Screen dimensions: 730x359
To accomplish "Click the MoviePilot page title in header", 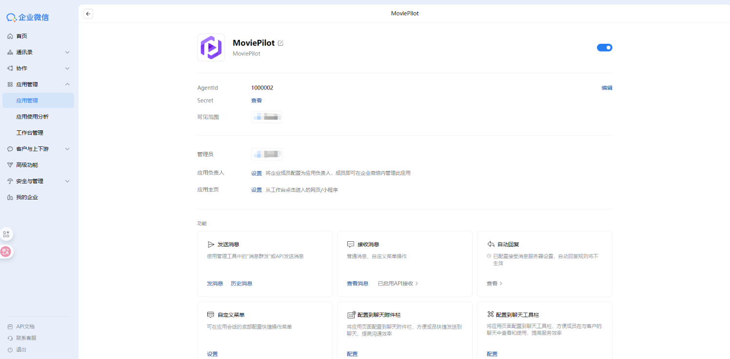I will point(405,14).
